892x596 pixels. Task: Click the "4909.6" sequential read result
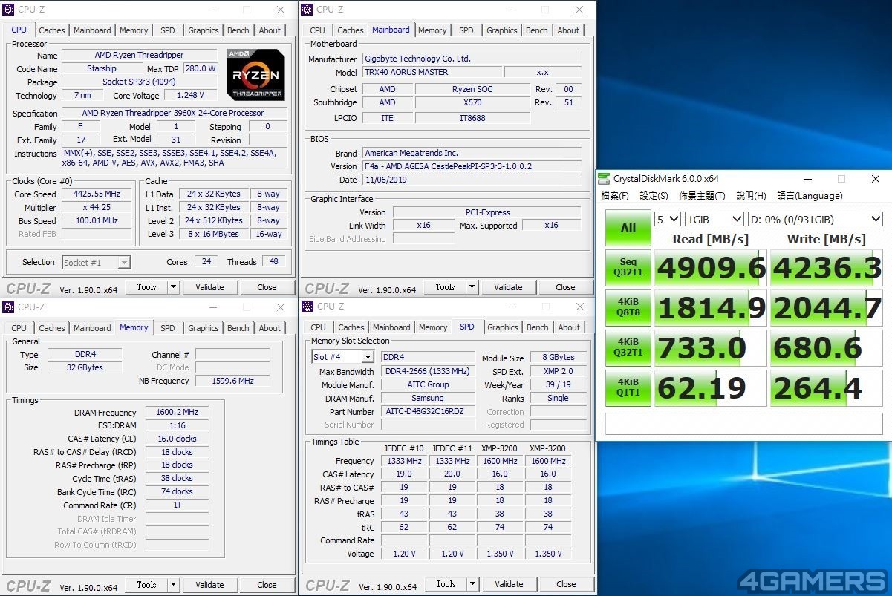coord(711,268)
